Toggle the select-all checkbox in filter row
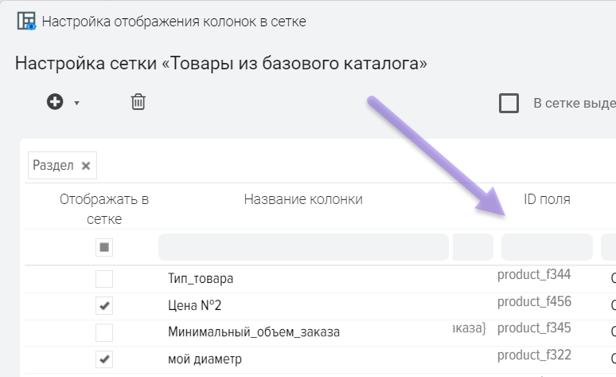Viewport: 616px width, 377px height. pos(104,248)
